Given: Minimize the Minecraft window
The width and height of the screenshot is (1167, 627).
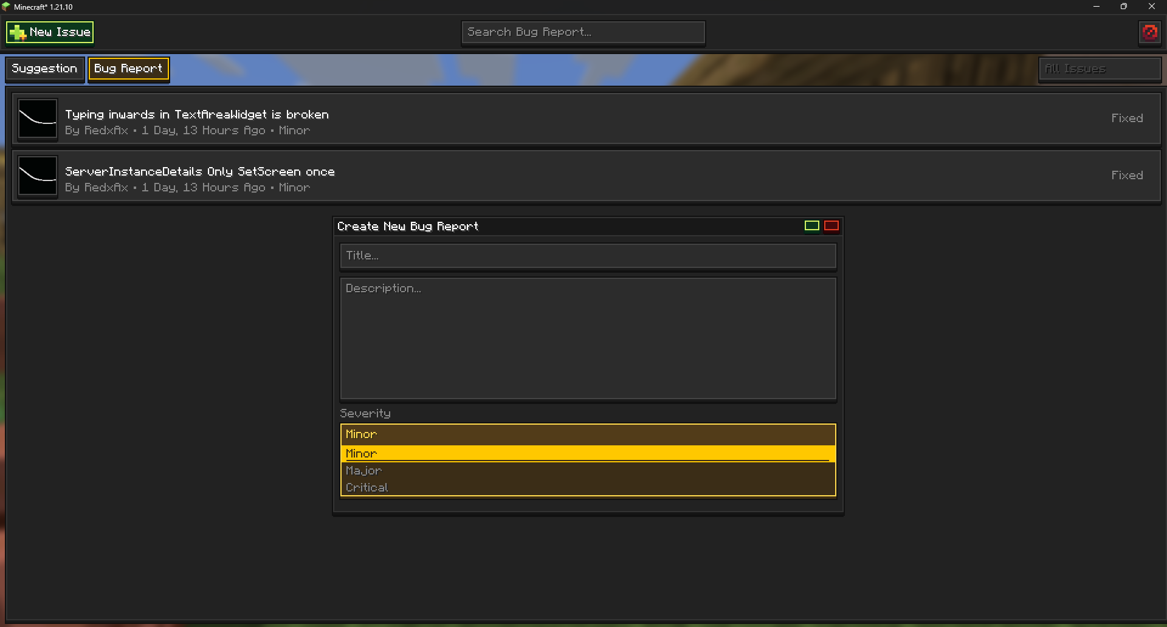Looking at the screenshot, I should pyautogui.click(x=1096, y=7).
